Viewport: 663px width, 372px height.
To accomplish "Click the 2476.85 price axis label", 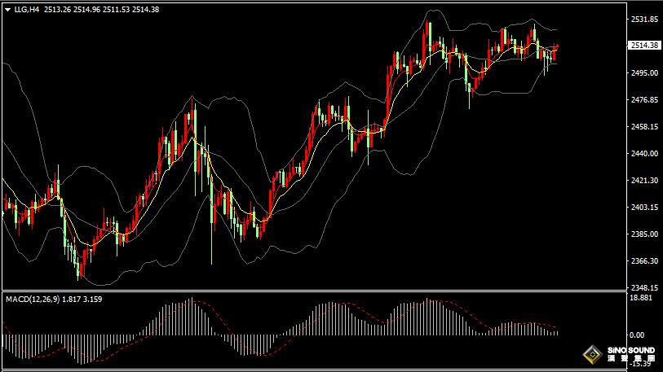I will 644,100.
